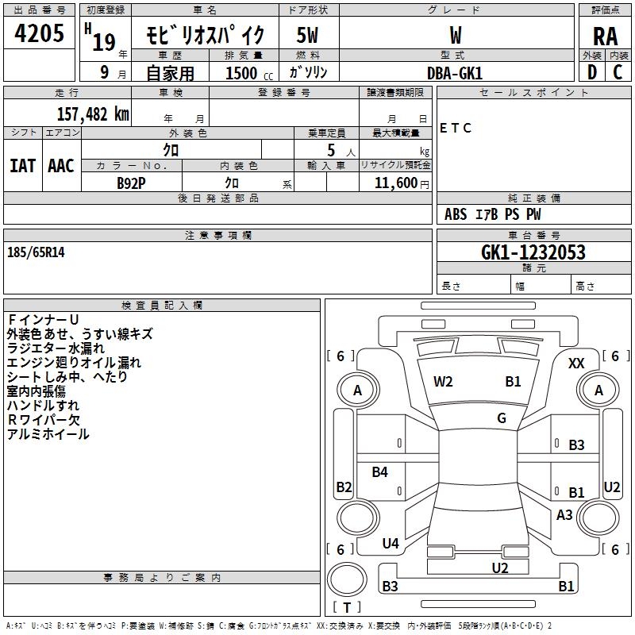Click the B4 mark on left door

(x=380, y=471)
